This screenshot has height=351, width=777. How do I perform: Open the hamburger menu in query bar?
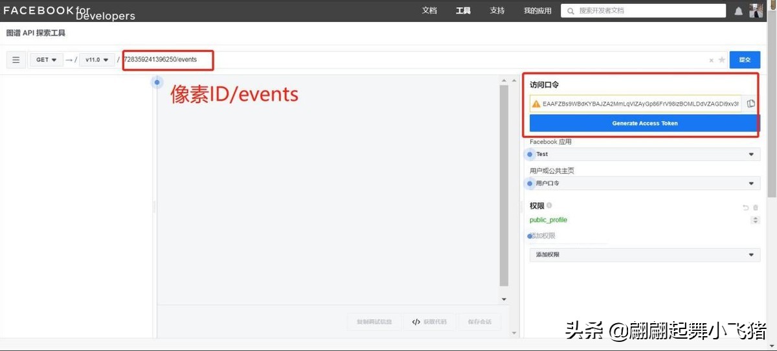pyautogui.click(x=16, y=60)
